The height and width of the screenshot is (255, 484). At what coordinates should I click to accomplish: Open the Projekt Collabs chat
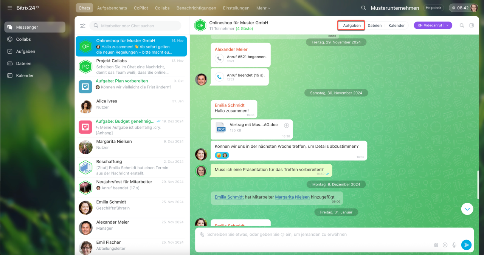[131, 66]
